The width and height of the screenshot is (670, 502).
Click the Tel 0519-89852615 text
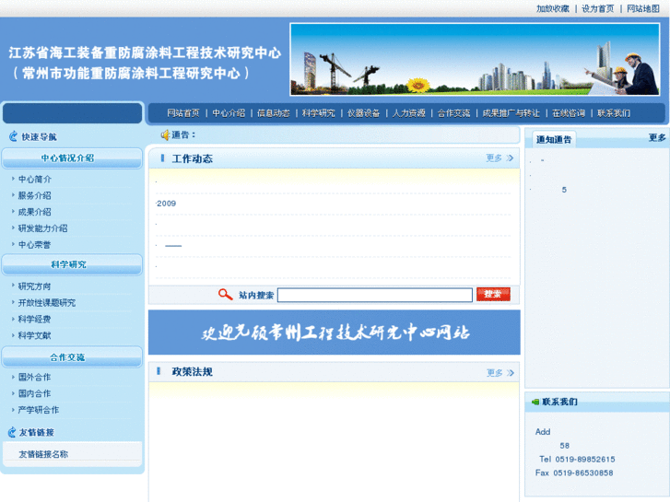point(577,460)
